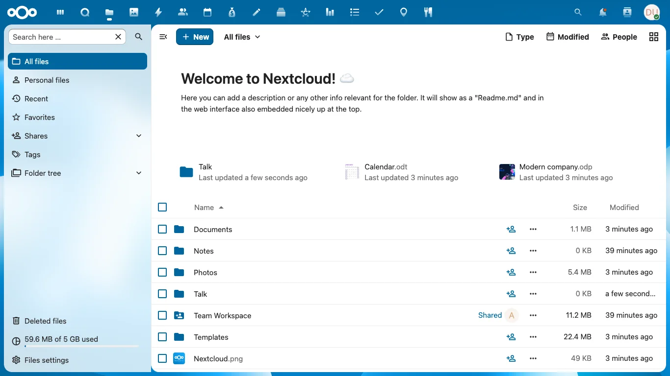
Task: Open the Calendar app icon in the top bar
Action: coord(207,12)
